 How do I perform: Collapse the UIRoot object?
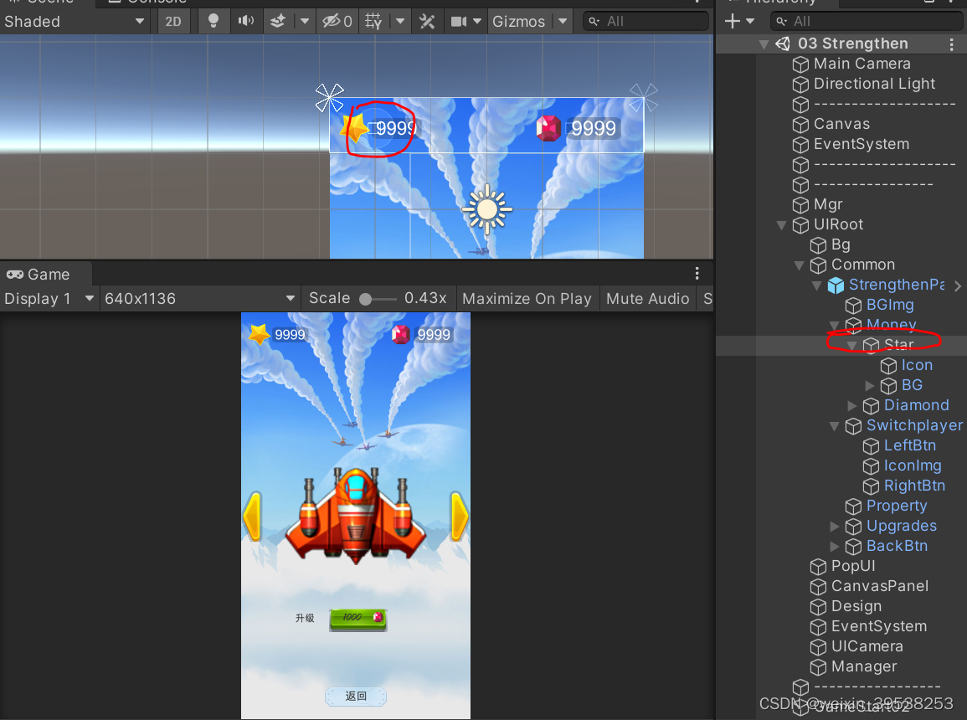781,225
